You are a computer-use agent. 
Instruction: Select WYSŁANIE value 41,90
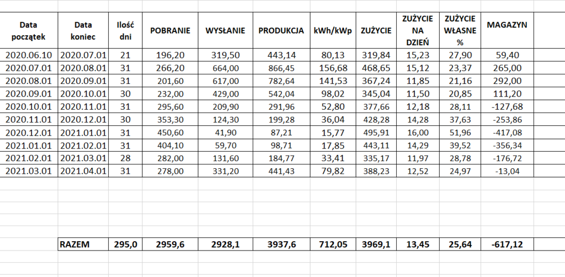click(225, 132)
